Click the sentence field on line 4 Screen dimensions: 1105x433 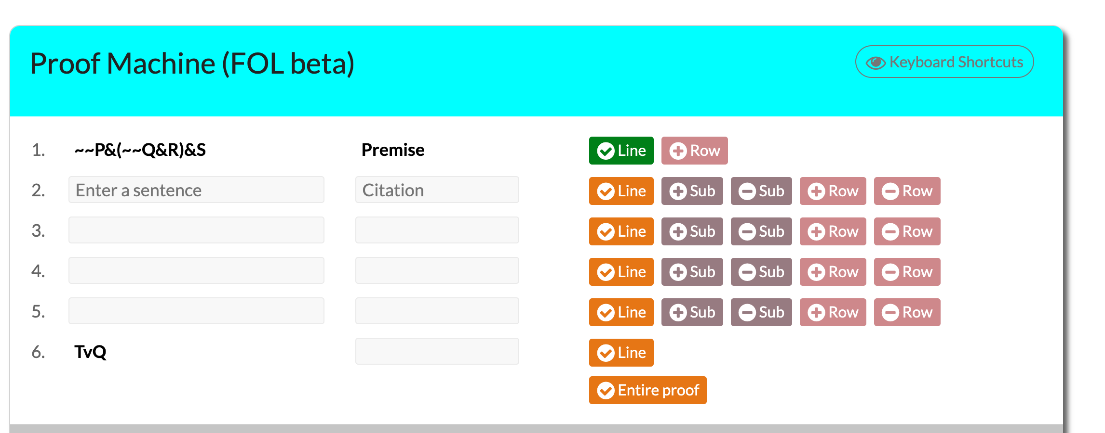click(x=196, y=271)
